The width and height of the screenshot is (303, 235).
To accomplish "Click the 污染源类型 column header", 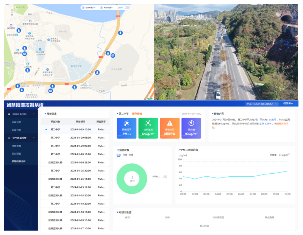I will [219, 218].
